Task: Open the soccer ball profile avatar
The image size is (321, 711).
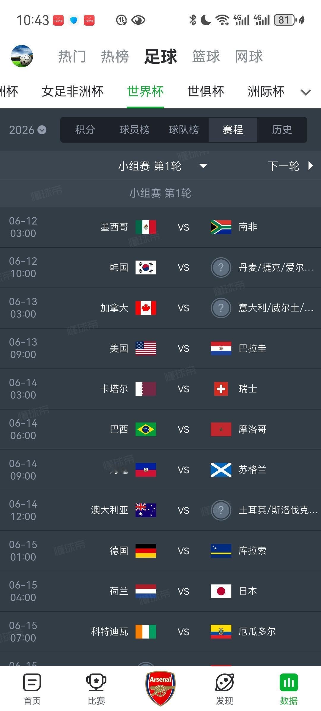Action: [22, 56]
